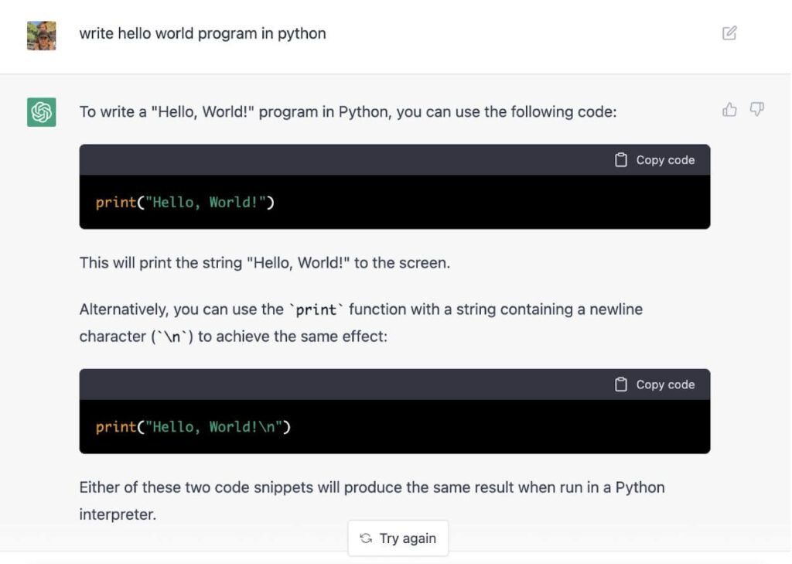Click the inline `\n` character in paragraph

[x=172, y=337]
